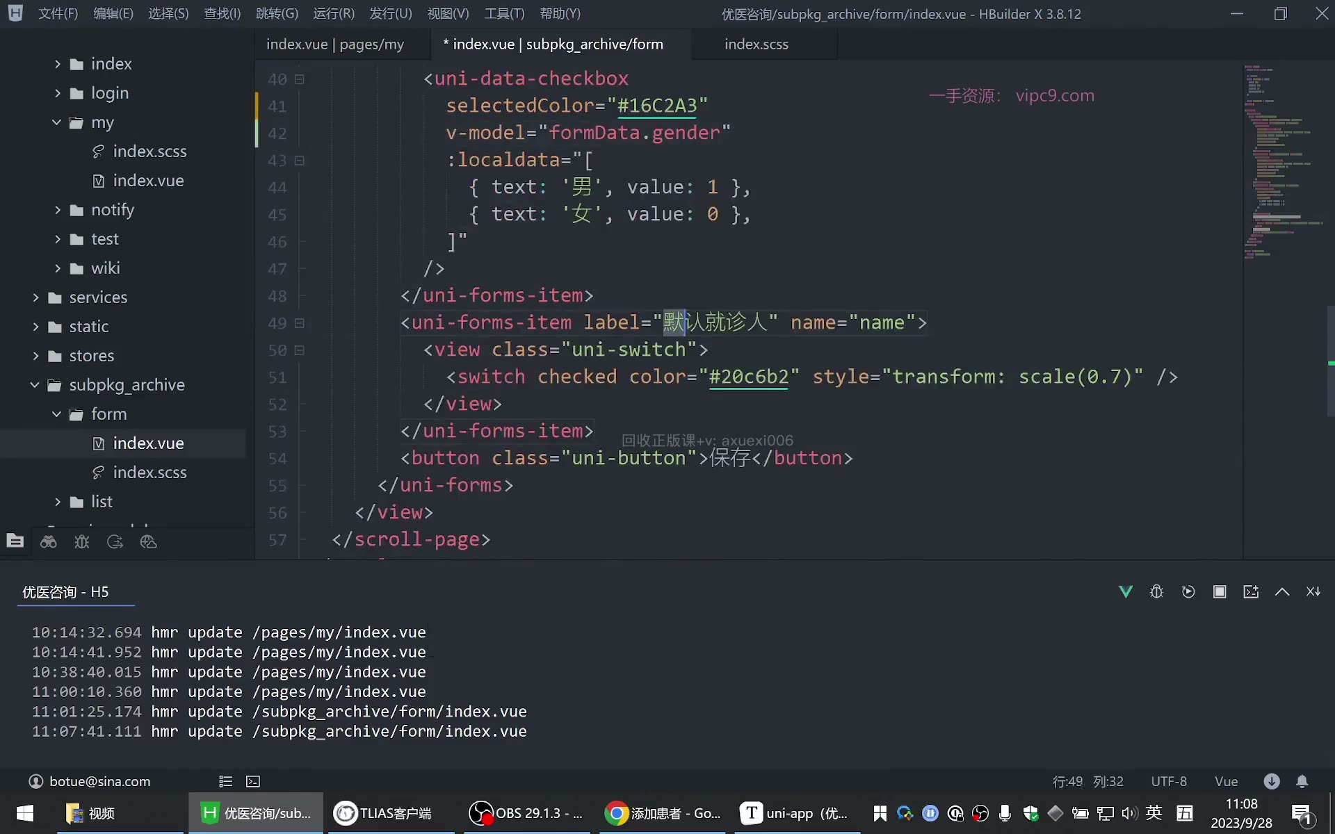Open index.vue under the my folder
This screenshot has height=834, width=1335.
pyautogui.click(x=148, y=181)
